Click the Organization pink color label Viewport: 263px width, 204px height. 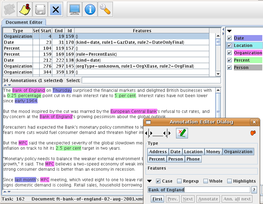248,53
